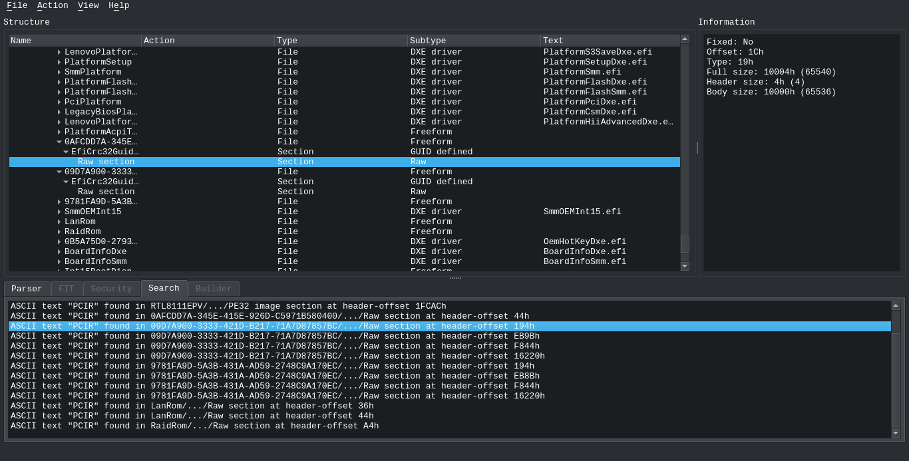909x461 pixels.
Task: Select the Search tab
Action: point(164,288)
